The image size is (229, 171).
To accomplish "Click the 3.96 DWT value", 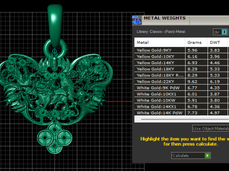I will click(215, 57).
